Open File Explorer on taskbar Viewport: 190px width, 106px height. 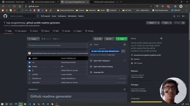tap(25, 104)
